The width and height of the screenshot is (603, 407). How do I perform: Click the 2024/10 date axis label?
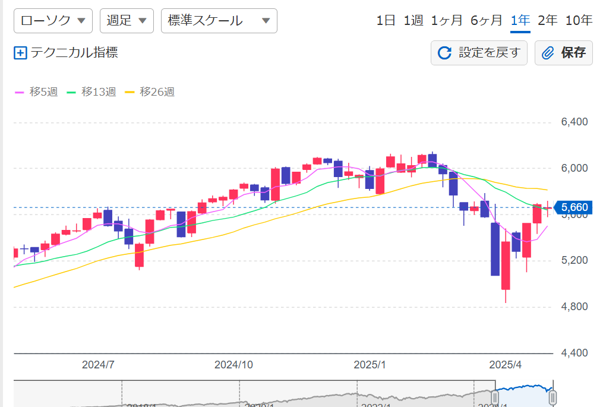click(234, 365)
